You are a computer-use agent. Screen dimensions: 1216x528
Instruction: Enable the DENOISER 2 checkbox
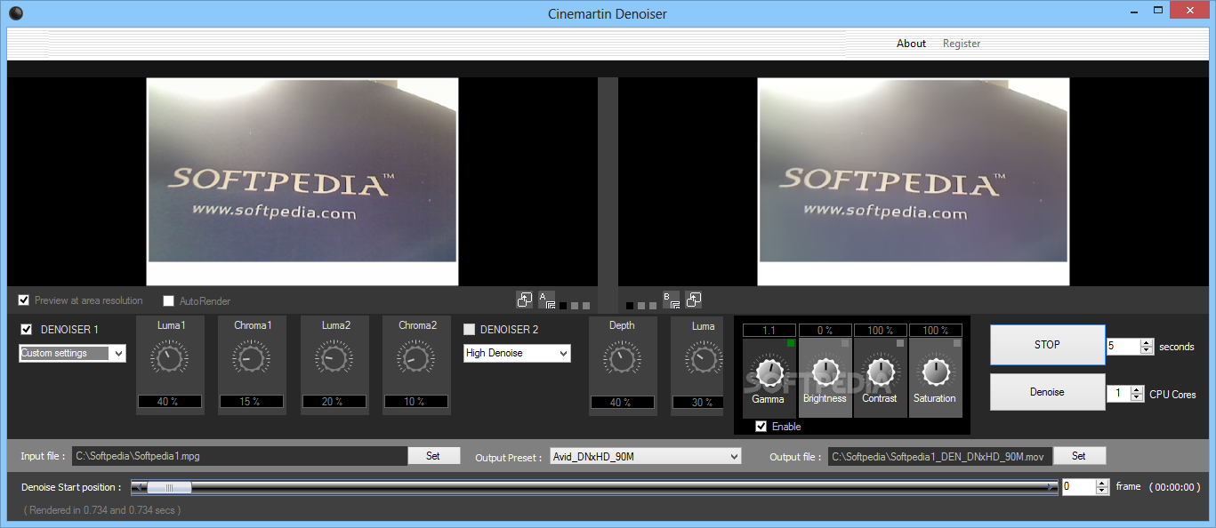470,330
